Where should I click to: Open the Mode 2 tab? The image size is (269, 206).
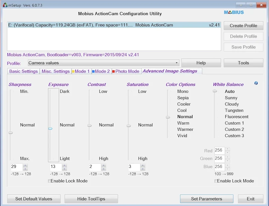101,71
